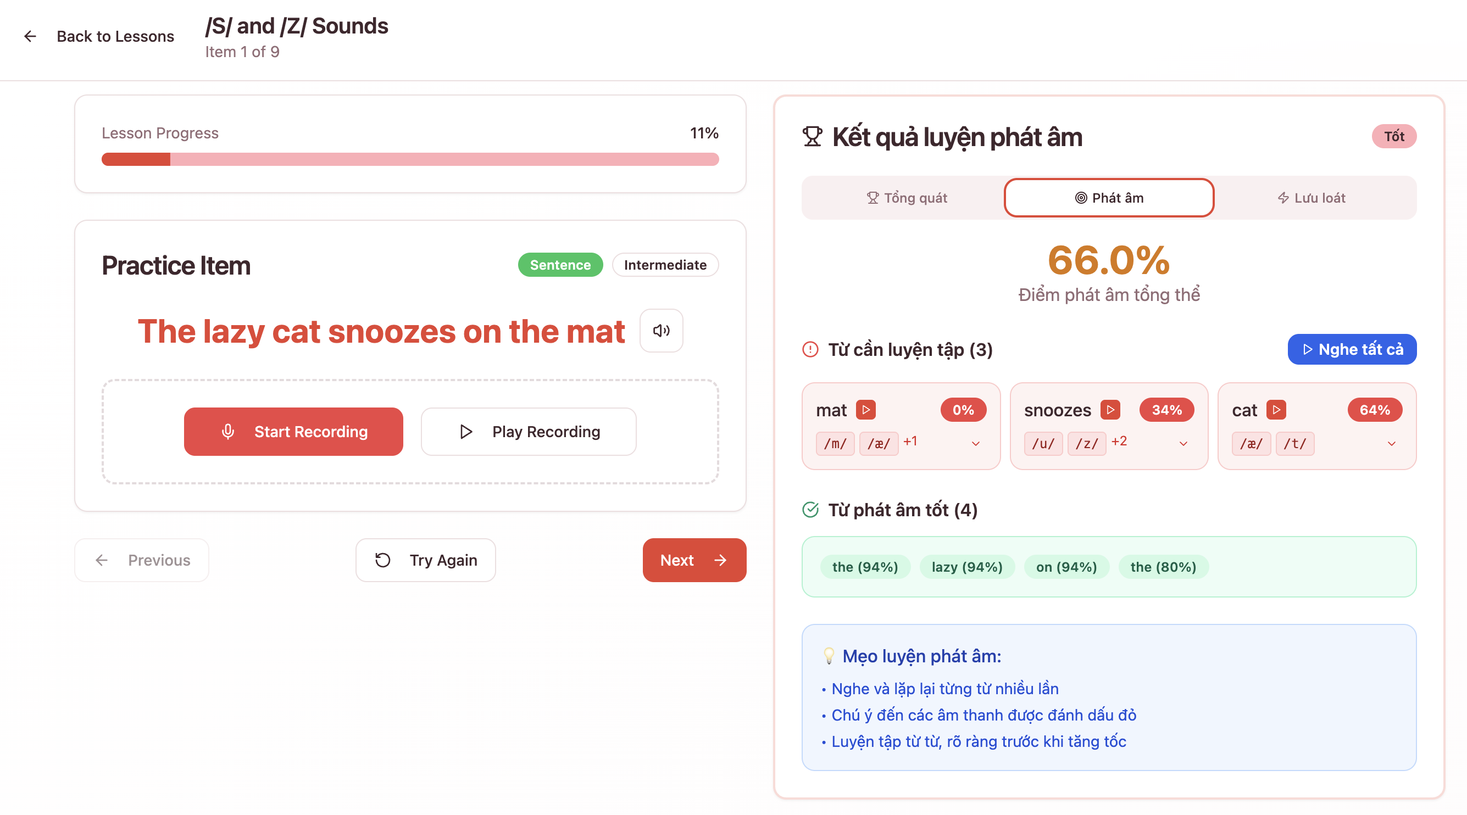
Task: Click the "lazy (94%)" word chip
Action: [x=967, y=567]
